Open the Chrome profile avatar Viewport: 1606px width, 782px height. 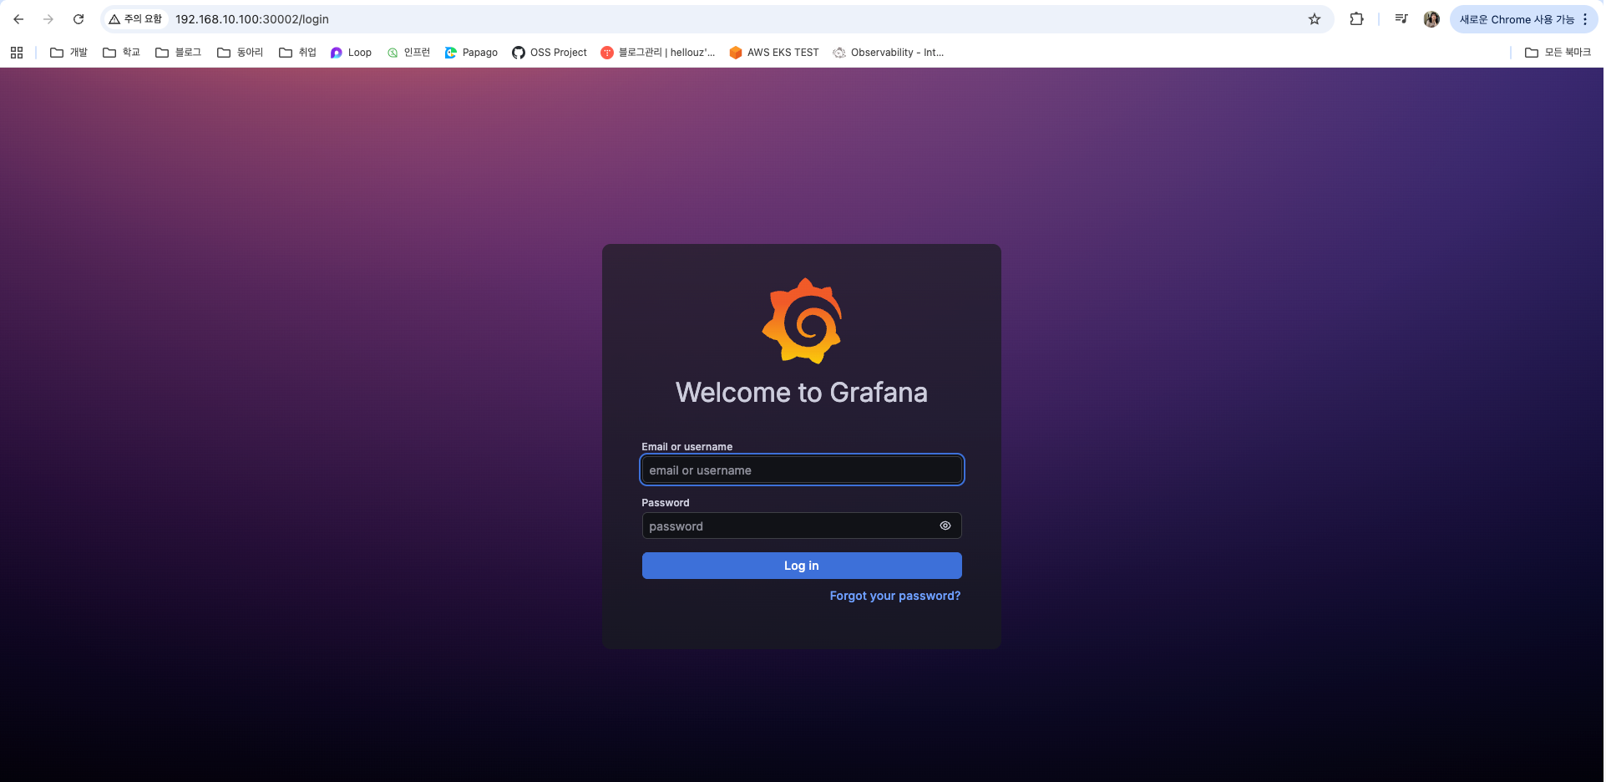(1431, 19)
